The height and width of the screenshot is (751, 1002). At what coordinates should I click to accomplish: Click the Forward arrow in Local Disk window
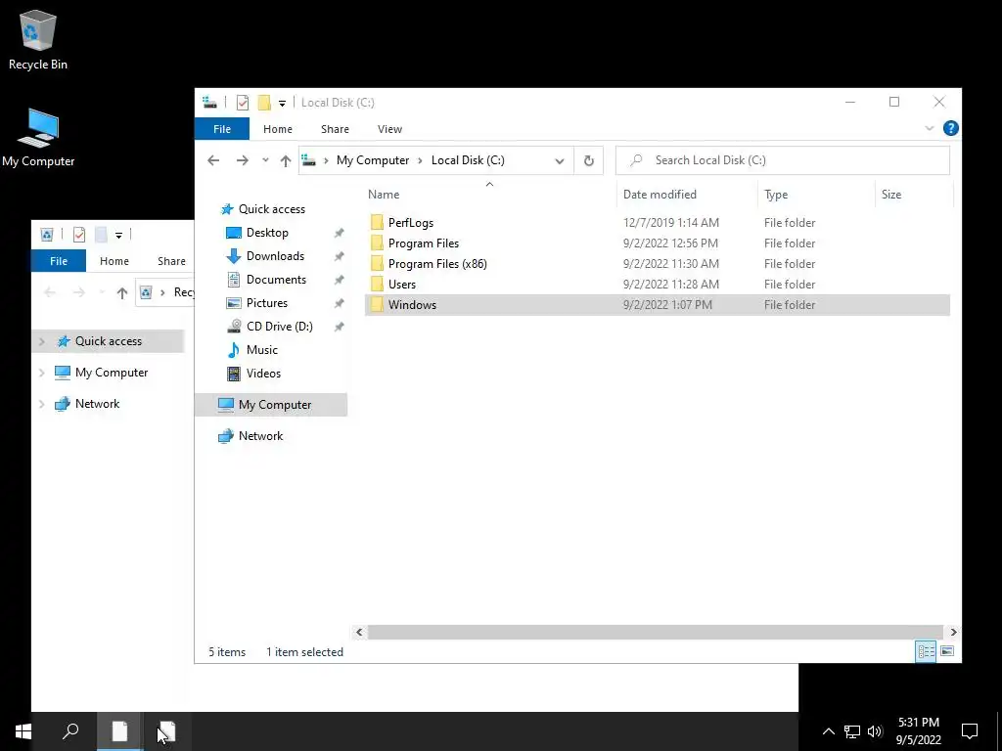tap(243, 160)
